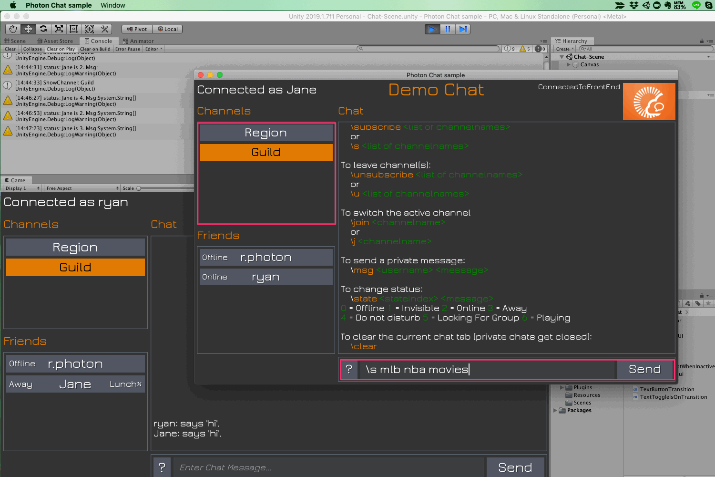Select the Hand tool in Unity toolbar

tap(13, 29)
